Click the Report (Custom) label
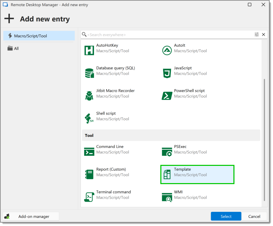Viewport: 273px width, 226px height. tap(111, 169)
